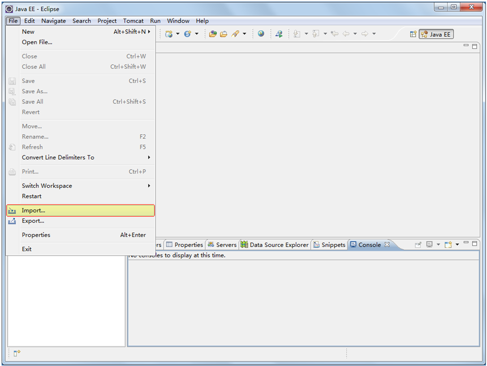Open the Web Browser globe icon
Image resolution: width=487 pixels, height=366 pixels.
tap(261, 33)
